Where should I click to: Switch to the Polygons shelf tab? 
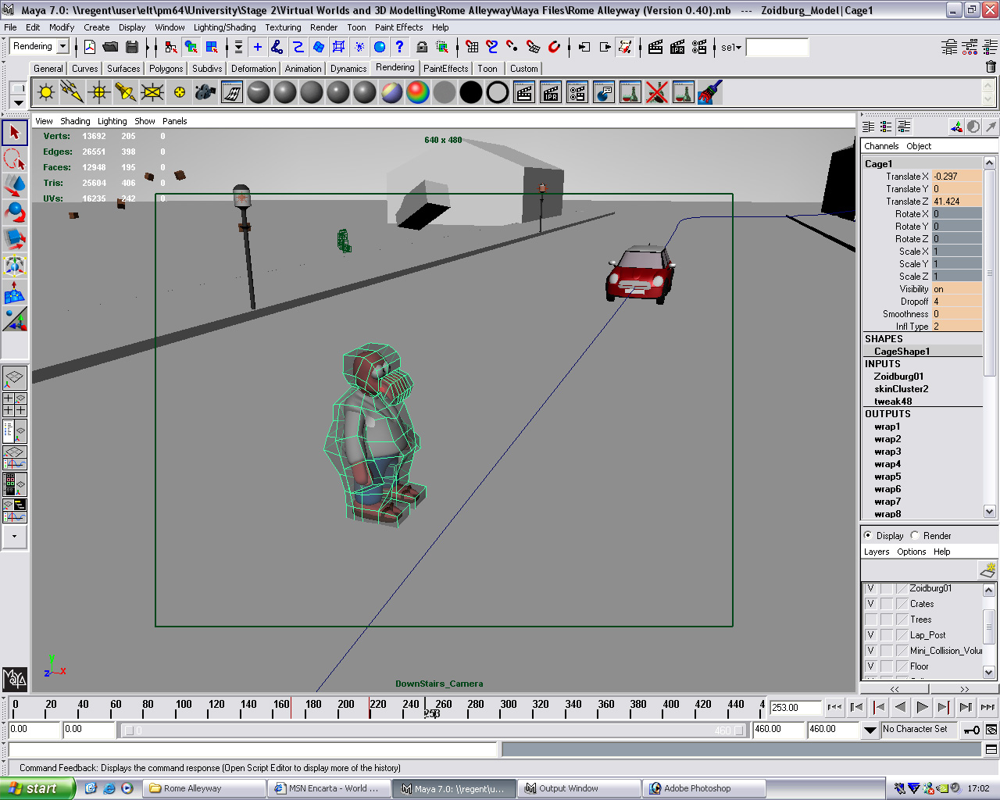166,69
